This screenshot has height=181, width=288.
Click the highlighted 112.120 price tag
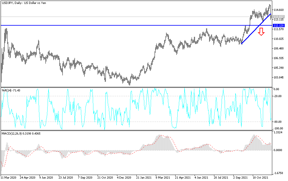click(x=279, y=26)
